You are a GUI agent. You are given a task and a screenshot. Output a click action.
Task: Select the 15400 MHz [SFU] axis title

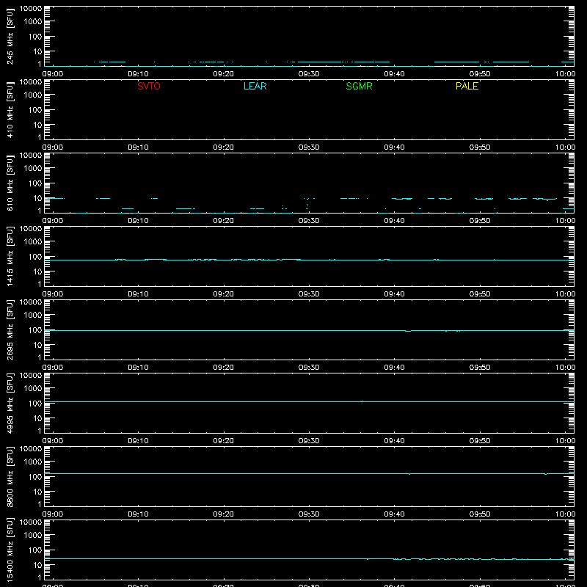coord(10,550)
